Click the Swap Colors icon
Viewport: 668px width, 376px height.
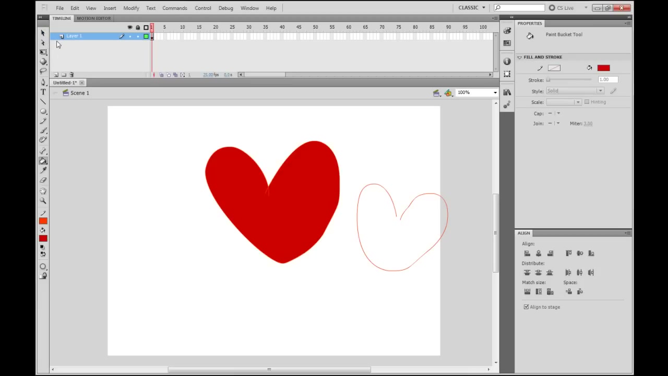[42, 254]
